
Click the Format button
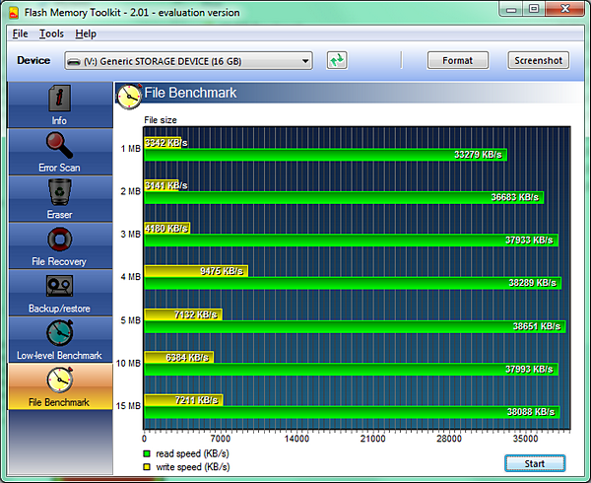(x=458, y=60)
